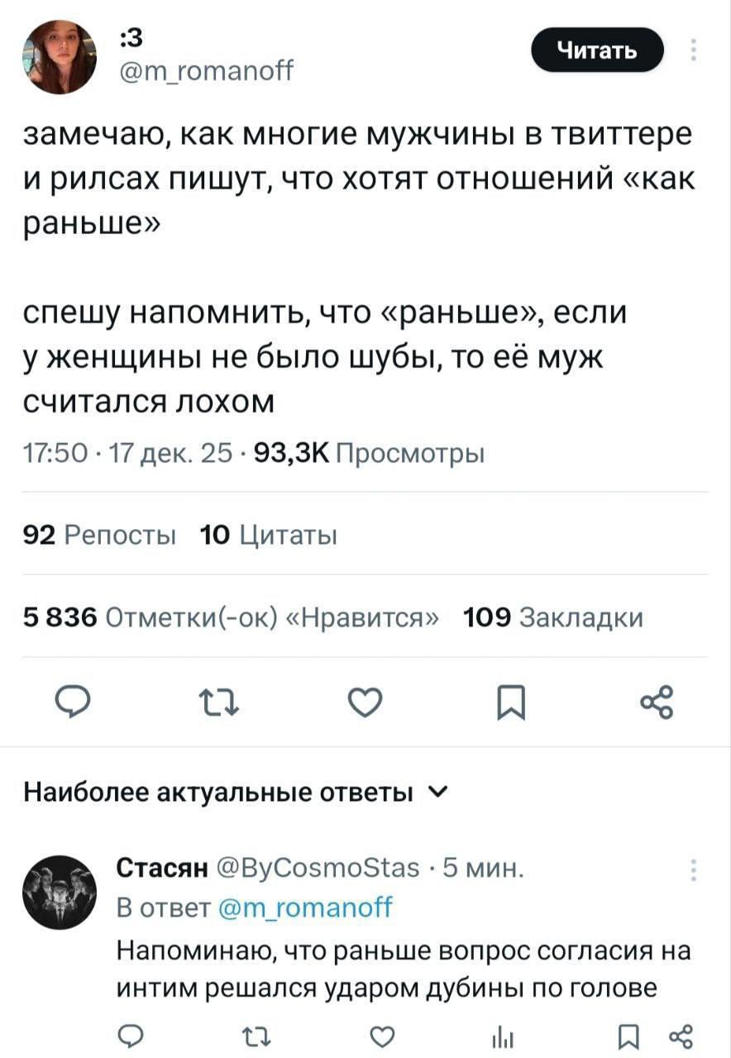The height and width of the screenshot is (1058, 731).
Task: Open three-dot menu on Стасян's reply
Action: click(693, 871)
